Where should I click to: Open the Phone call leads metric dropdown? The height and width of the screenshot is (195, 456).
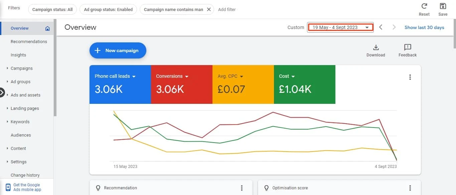(x=134, y=76)
